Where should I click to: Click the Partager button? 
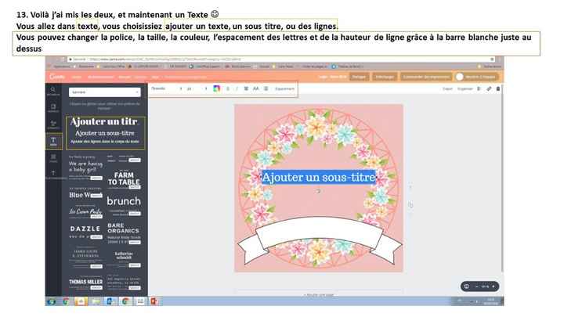point(359,77)
